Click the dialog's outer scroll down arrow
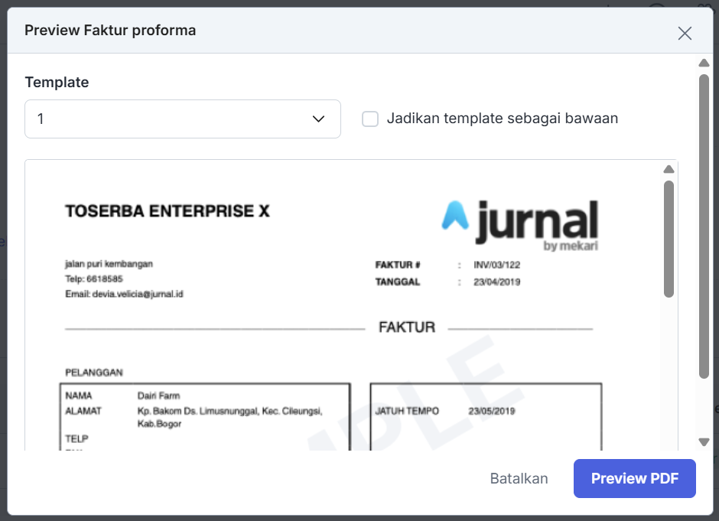 point(704,441)
